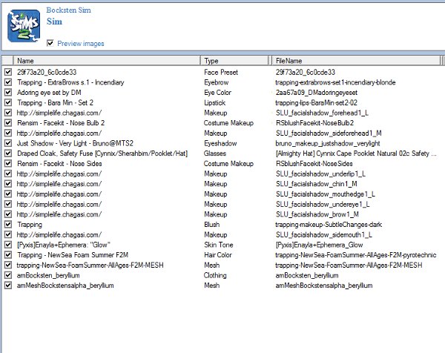Screen dimensions: 445x353
Task: Click the Preview images label
Action: 81,44
